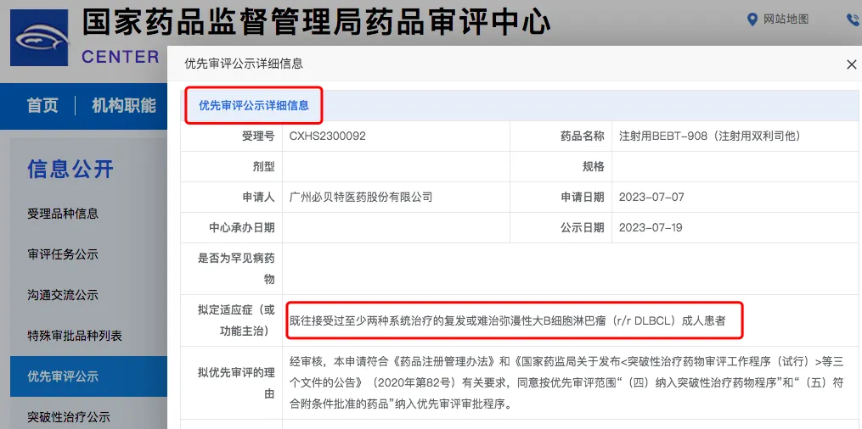Click the 受理号 field label
Viewport: 862px width, 429px height.
[258, 136]
